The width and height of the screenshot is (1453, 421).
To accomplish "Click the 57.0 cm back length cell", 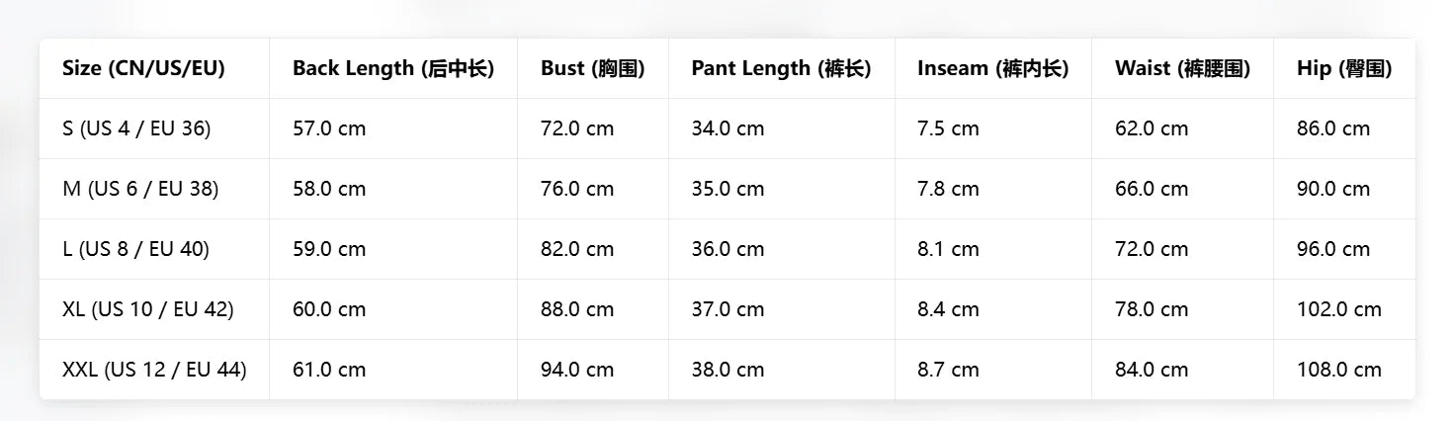I will (x=329, y=128).
